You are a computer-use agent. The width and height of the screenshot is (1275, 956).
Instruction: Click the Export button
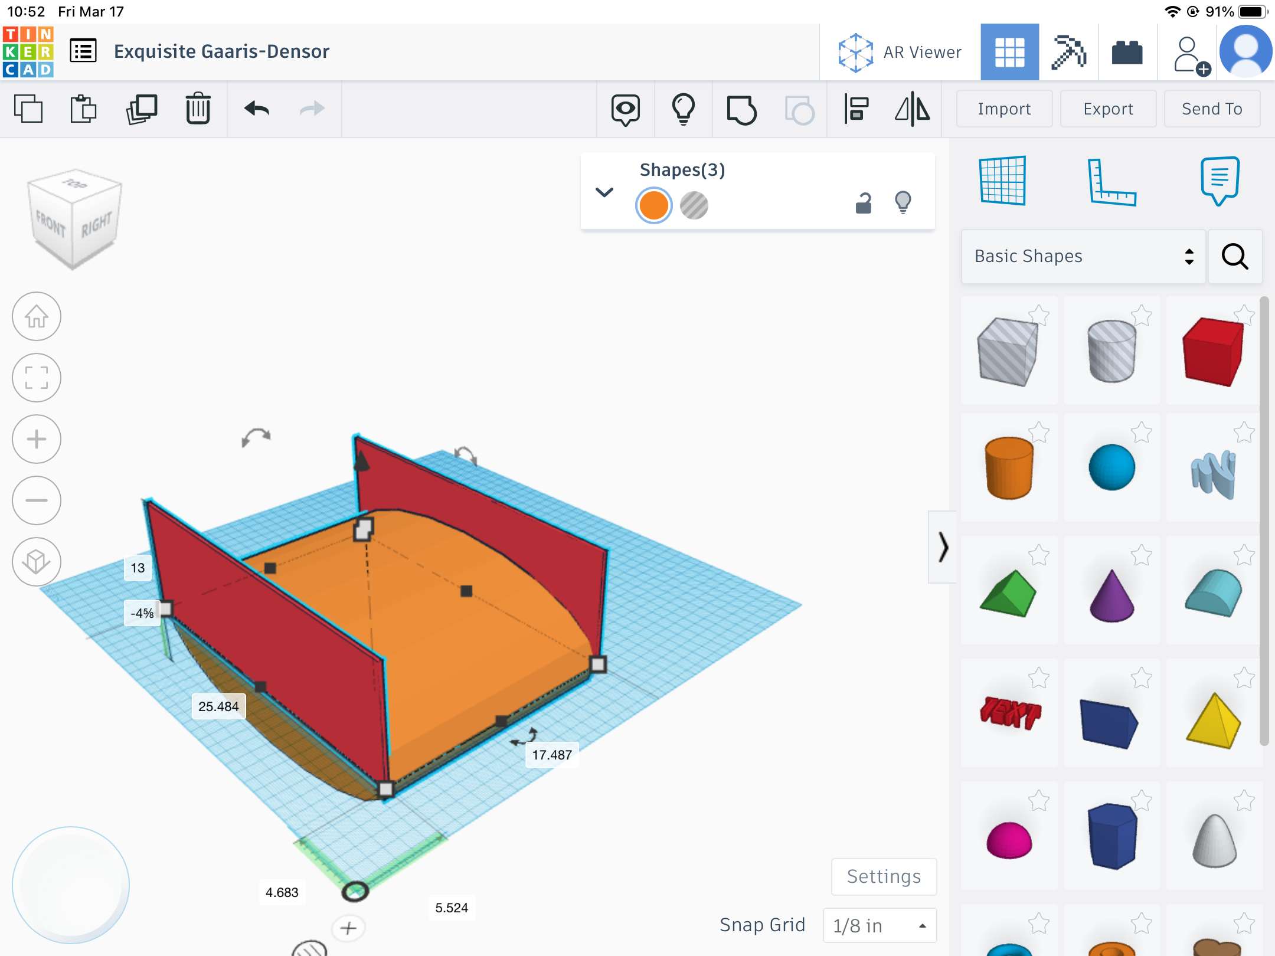click(1108, 109)
